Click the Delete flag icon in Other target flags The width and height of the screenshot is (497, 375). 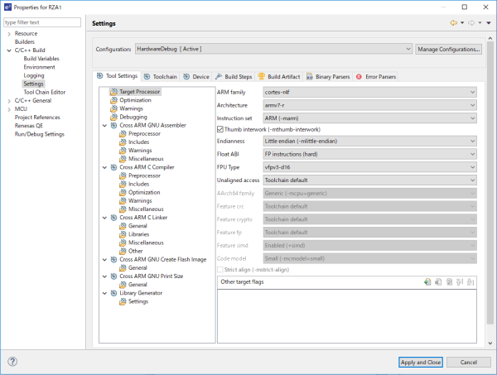click(x=437, y=282)
